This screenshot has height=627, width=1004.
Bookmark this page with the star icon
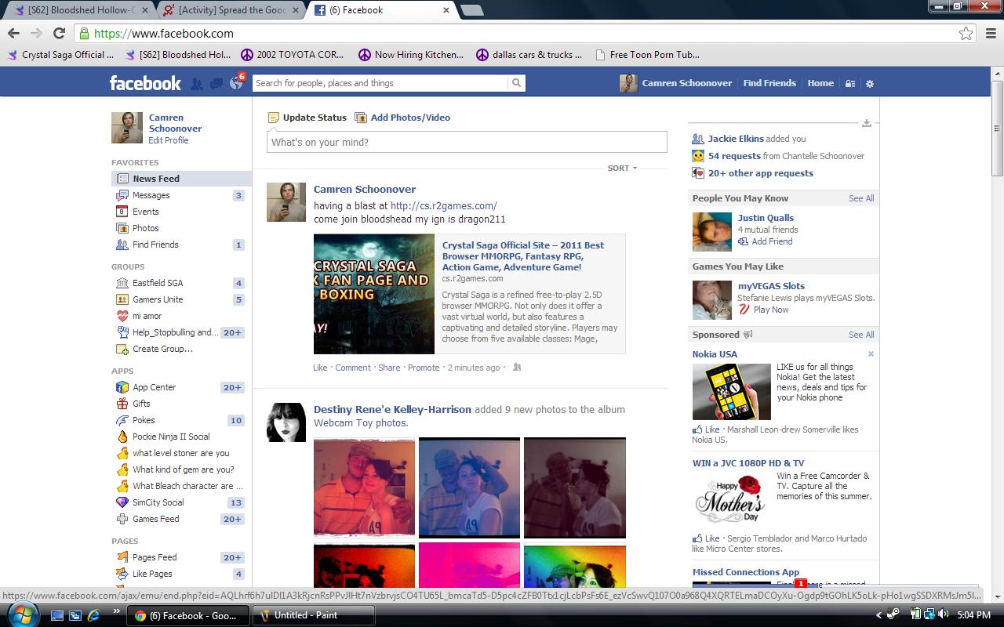point(966,33)
